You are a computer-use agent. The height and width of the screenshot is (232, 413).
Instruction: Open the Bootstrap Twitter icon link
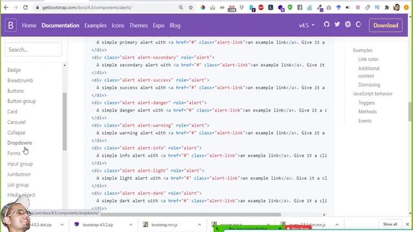click(337, 24)
